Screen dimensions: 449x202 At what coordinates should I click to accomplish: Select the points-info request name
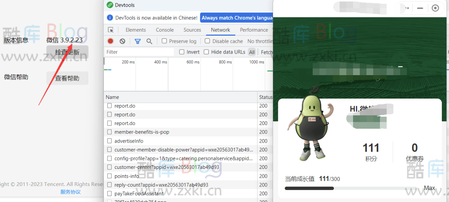[127, 176]
